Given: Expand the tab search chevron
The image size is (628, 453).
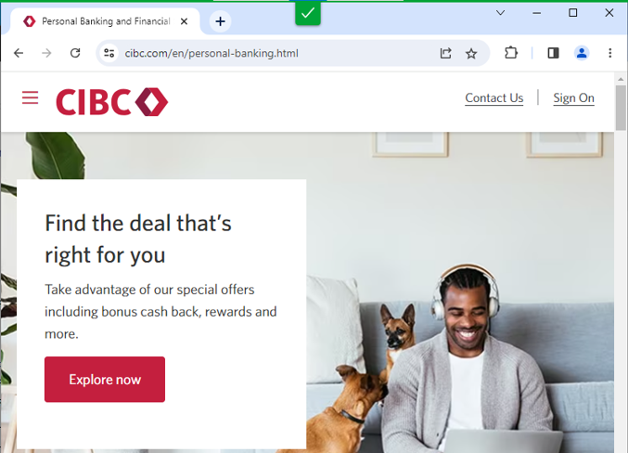Looking at the screenshot, I should 500,13.
